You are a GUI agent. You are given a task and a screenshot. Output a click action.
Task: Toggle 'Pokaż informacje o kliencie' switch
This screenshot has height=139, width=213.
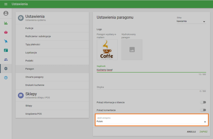click(x=203, y=102)
